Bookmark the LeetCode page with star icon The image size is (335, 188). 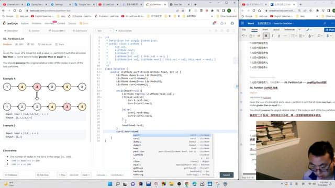click(x=183, y=10)
